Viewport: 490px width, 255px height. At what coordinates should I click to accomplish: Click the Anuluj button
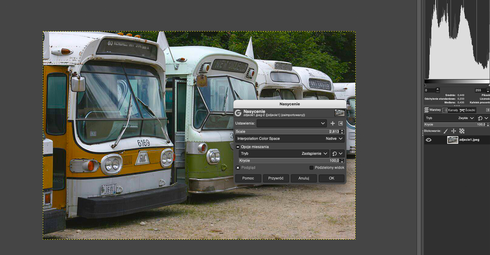(x=303, y=178)
